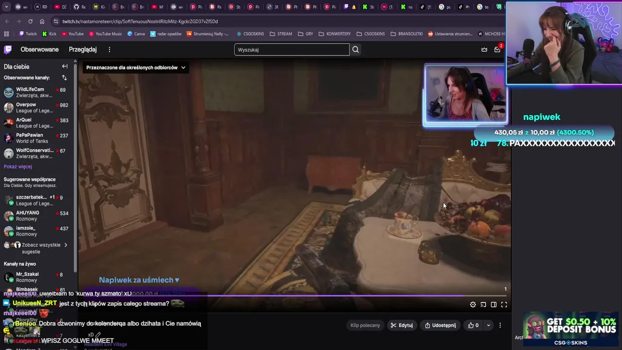The height and width of the screenshot is (350, 622).
Task: Open Kick bookmark
Action: tap(50, 34)
